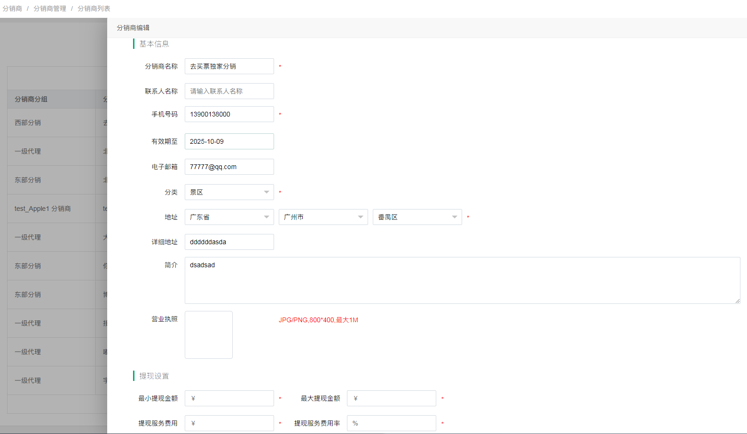Viewport: 747px width, 434px height.
Task: Expand the 广州市 city dropdown
Action: pyautogui.click(x=323, y=217)
